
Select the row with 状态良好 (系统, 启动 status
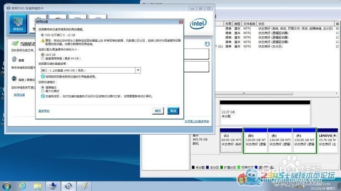tap(277, 29)
